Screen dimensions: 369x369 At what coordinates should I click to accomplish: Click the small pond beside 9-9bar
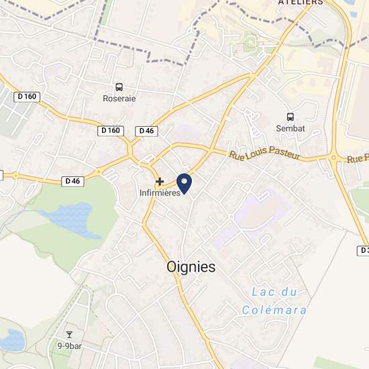(12, 341)
